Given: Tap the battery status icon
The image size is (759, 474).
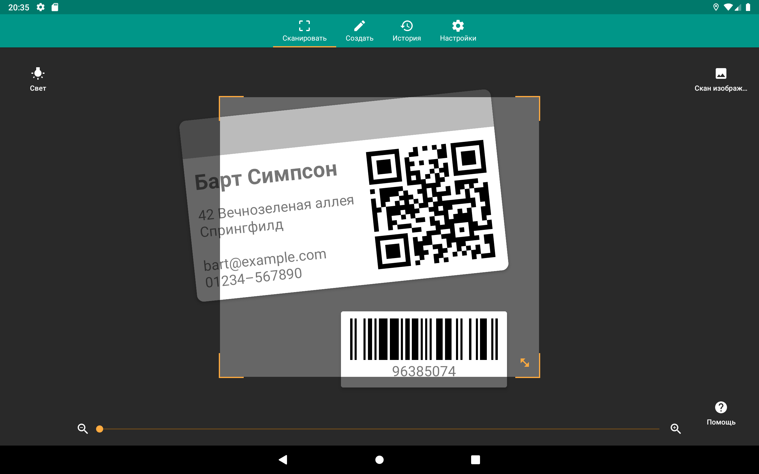Looking at the screenshot, I should (x=748, y=7).
